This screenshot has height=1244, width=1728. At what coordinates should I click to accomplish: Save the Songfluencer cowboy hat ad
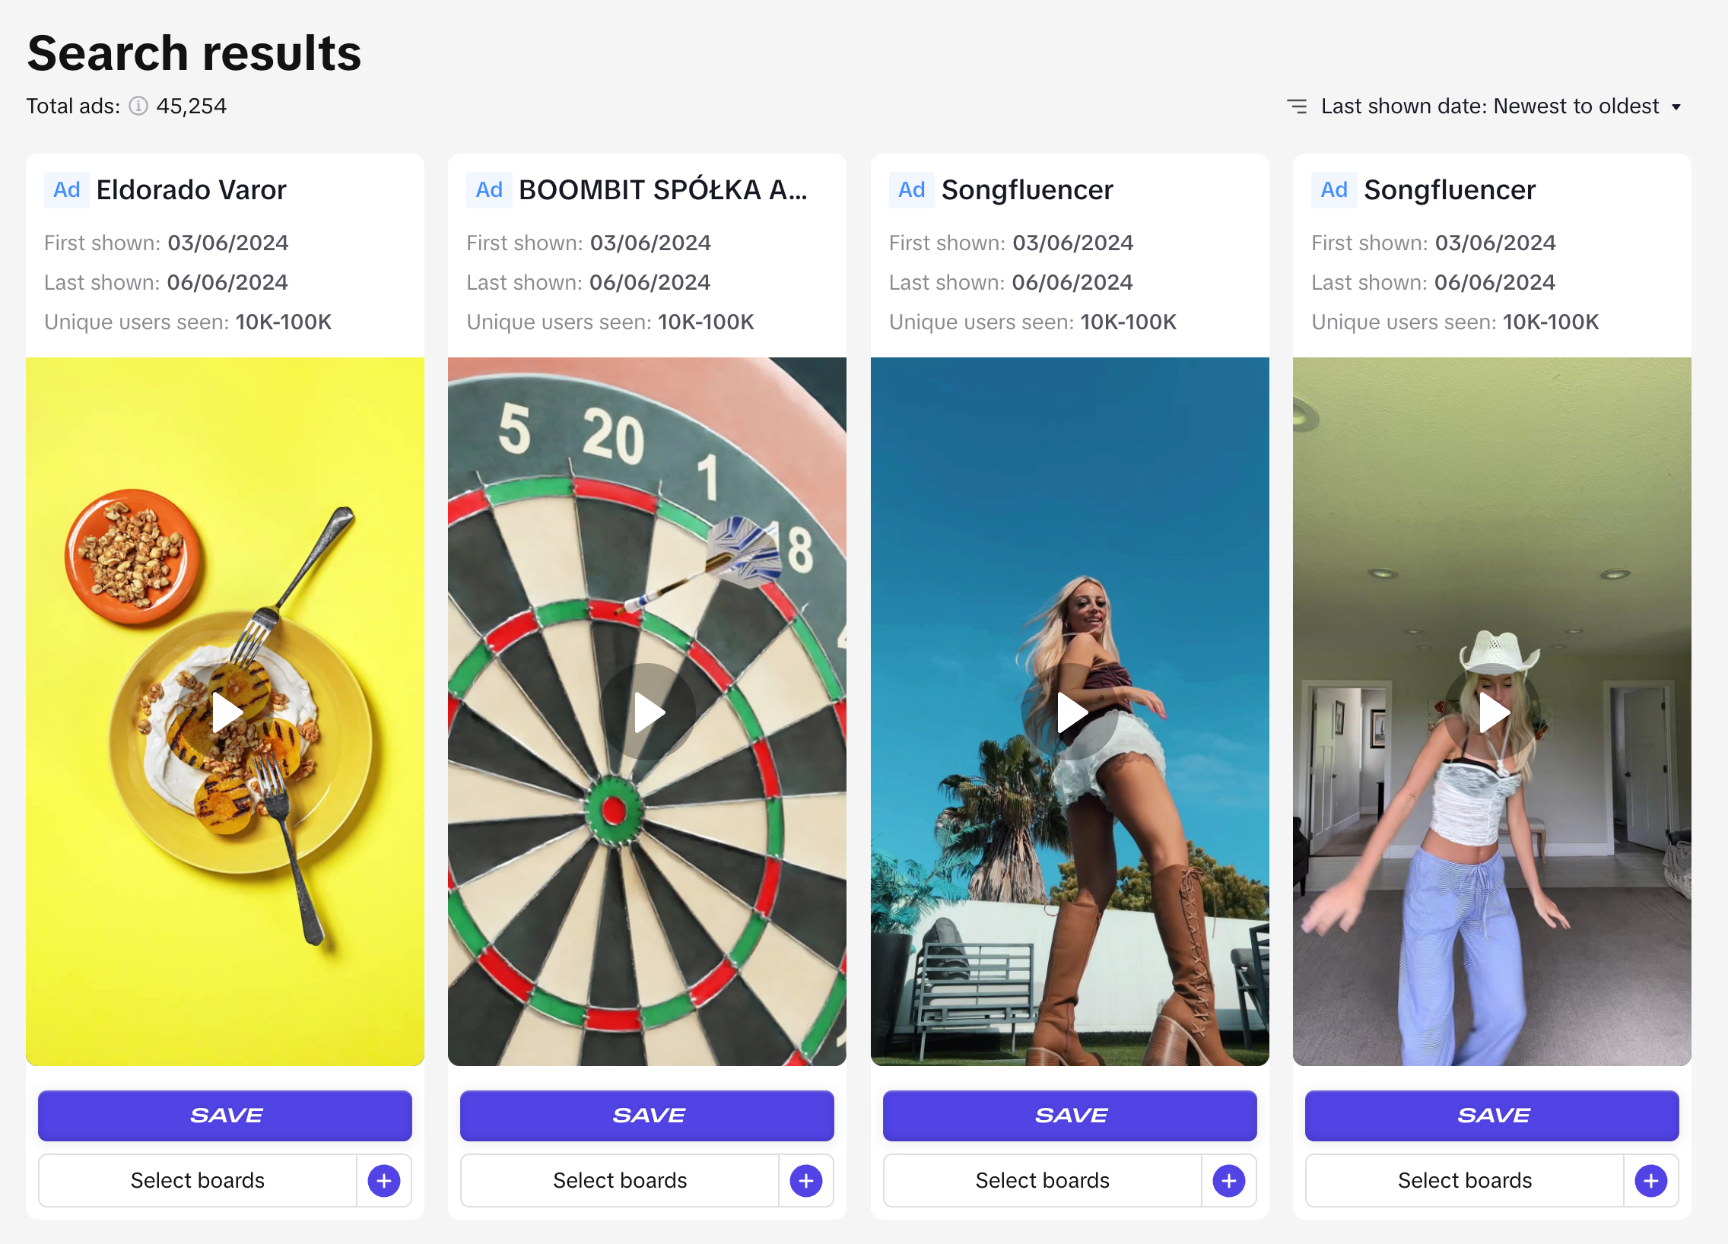[x=1491, y=1115]
